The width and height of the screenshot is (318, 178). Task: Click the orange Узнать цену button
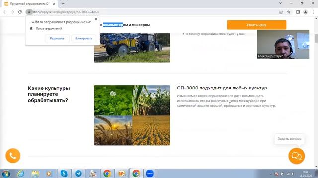coord(256,25)
